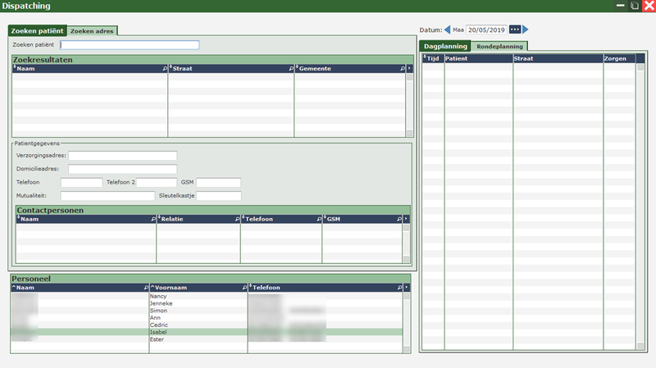The width and height of the screenshot is (656, 368).
Task: Open the date picker ellipsis button
Action: coord(514,30)
